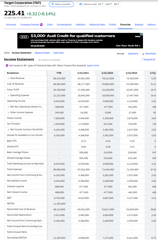Image resolution: width=158 pixels, height=240 pixels.
Task: Show the Balance Sheet view
Action: tap(42, 53)
